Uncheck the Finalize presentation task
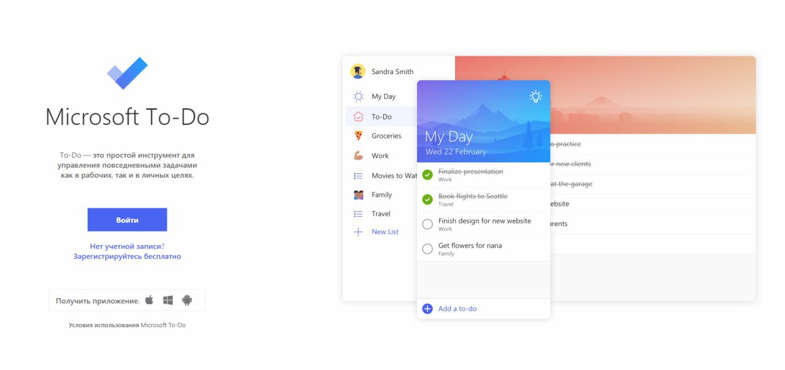 [x=427, y=175]
